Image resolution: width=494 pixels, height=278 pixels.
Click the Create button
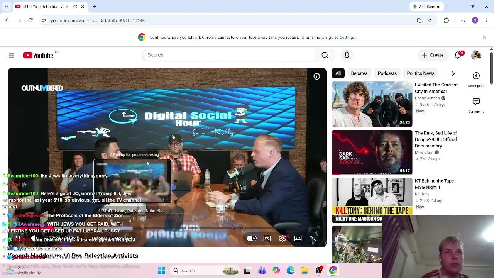point(433,55)
